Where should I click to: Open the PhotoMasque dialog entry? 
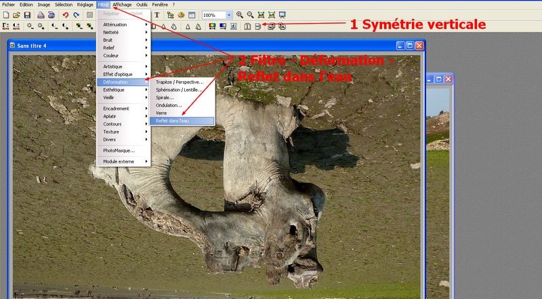119,151
